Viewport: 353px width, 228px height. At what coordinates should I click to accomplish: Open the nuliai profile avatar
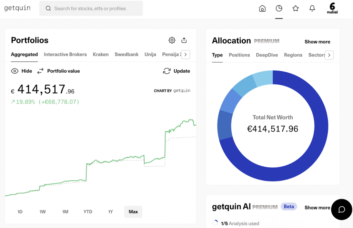pyautogui.click(x=332, y=8)
